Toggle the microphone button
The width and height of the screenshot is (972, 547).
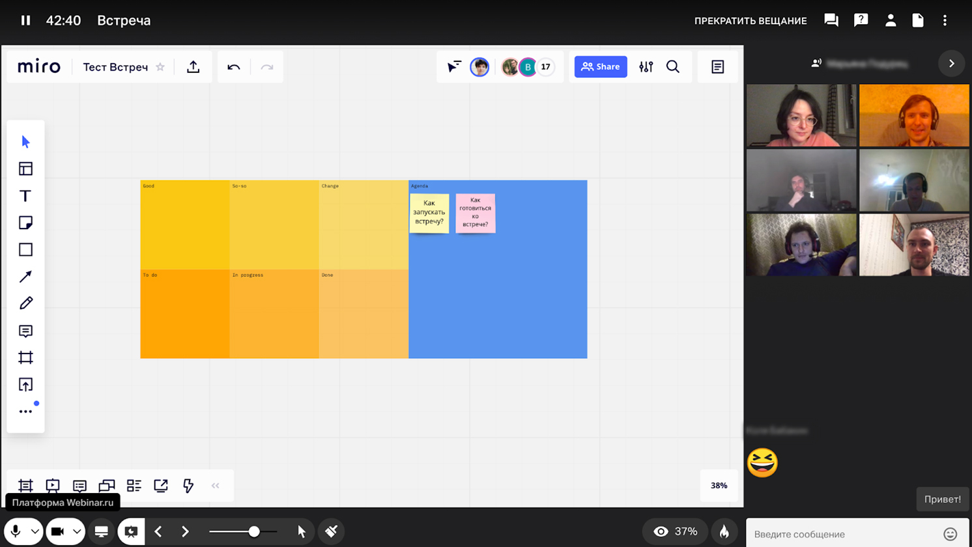(16, 531)
